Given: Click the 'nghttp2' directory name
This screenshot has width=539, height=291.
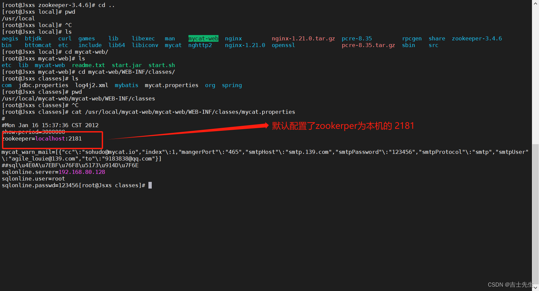Looking at the screenshot, I should point(200,45).
